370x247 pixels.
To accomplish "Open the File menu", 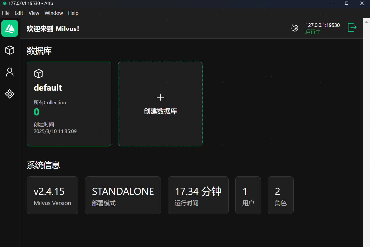I will click(6, 13).
